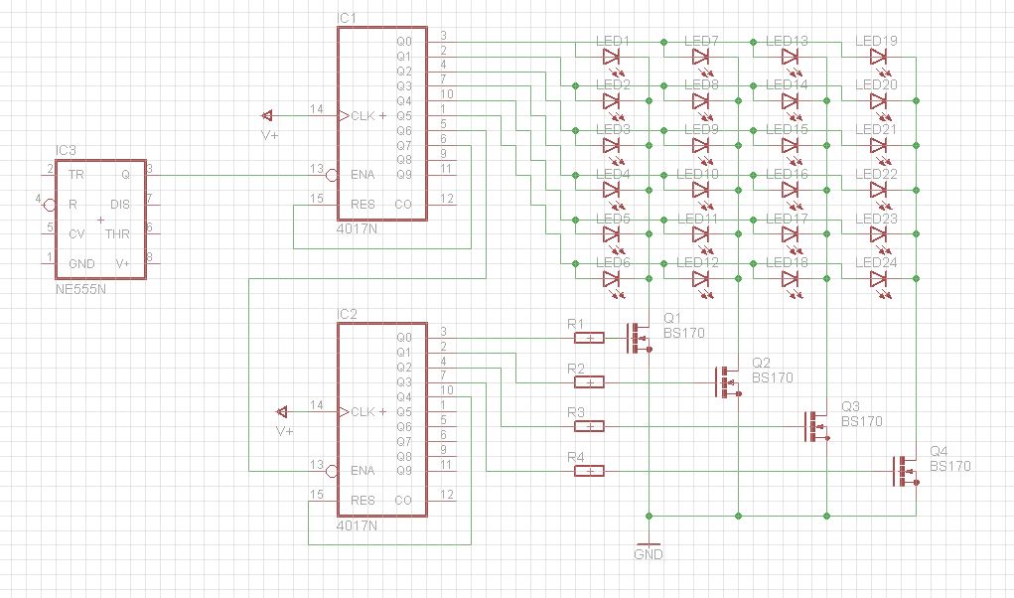Click the LED1 diode symbol
Screen dimensions: 1014x598
tap(612, 58)
